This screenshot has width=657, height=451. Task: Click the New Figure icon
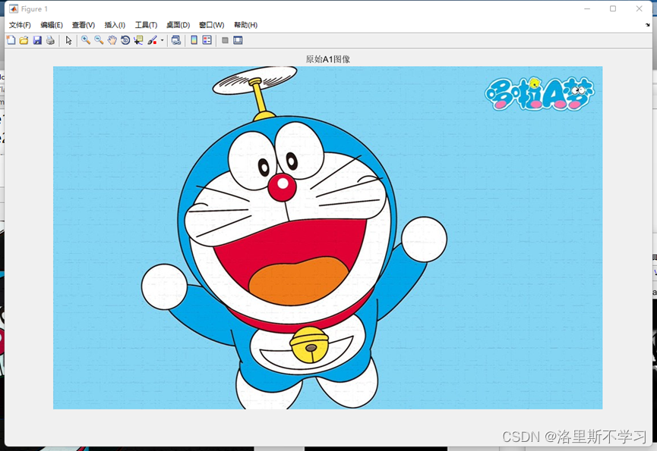tap(11, 40)
